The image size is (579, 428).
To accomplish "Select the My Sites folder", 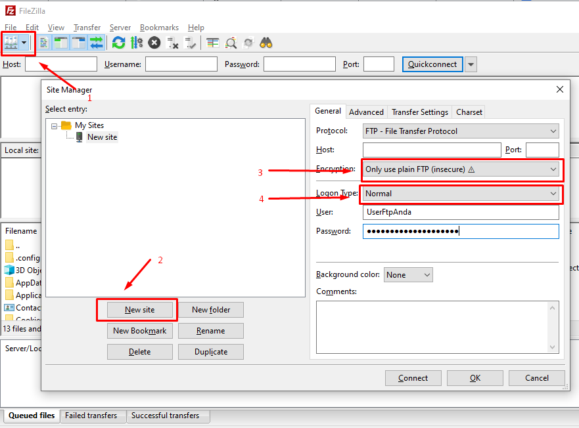I will (89, 125).
